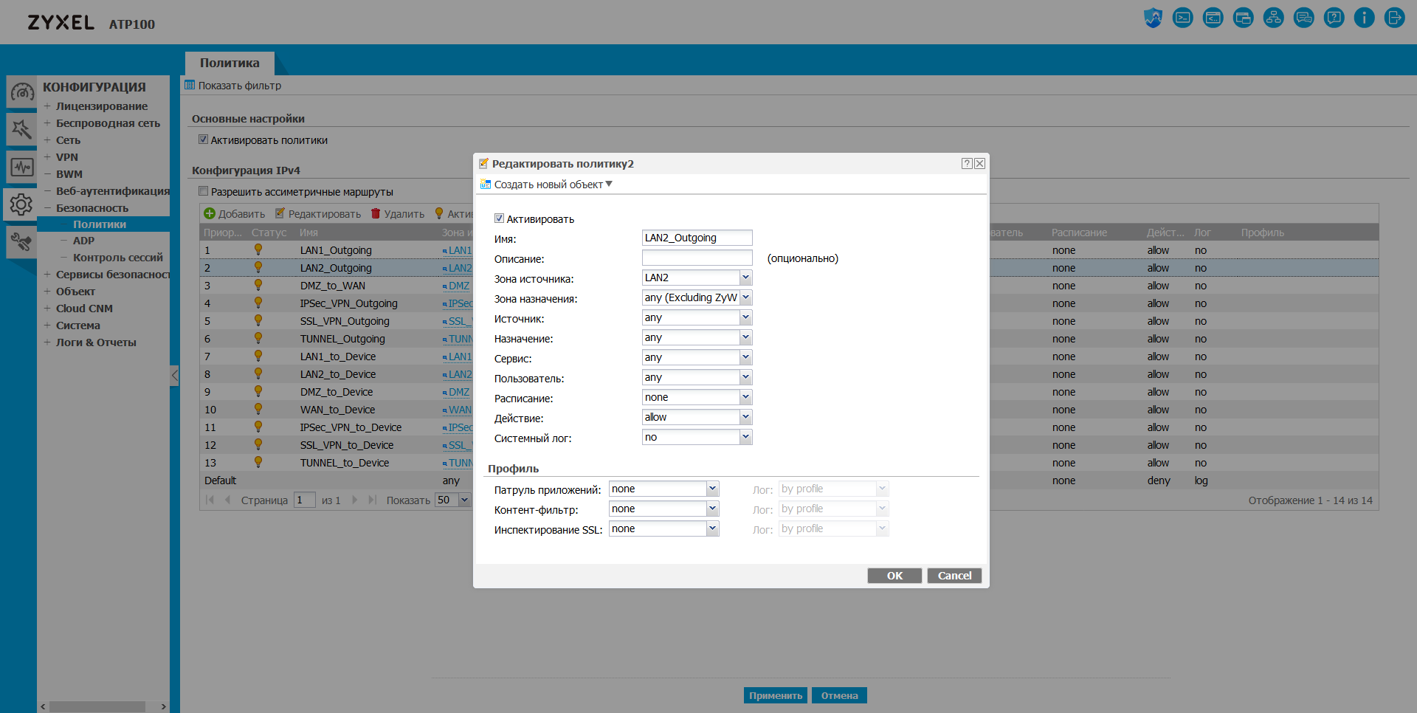Select ADP in the sidebar tree
Screen dimensions: 1417x713
[x=83, y=241]
